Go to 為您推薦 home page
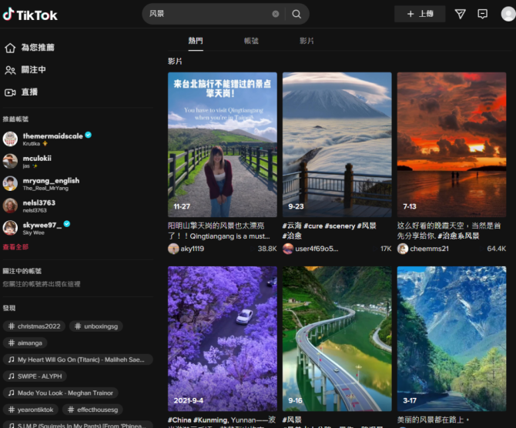Image resolution: width=516 pixels, height=428 pixels. [x=29, y=48]
